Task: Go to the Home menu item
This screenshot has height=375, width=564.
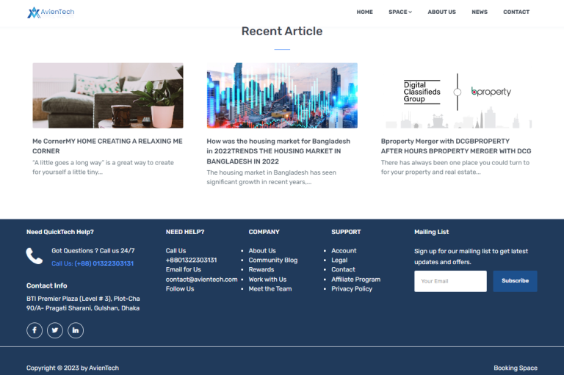Action: click(x=364, y=12)
